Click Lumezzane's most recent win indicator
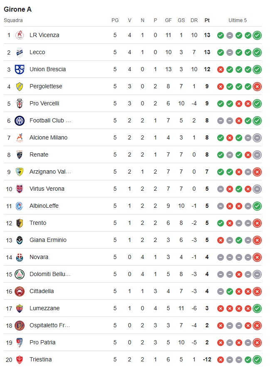273x371 pixels. [257, 309]
